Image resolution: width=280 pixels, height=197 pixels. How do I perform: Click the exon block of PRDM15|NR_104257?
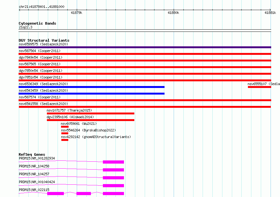tap(113, 178)
